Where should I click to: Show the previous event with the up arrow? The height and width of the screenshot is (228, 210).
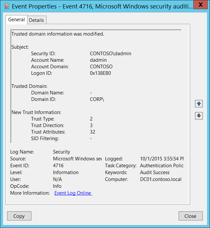coord(199,104)
